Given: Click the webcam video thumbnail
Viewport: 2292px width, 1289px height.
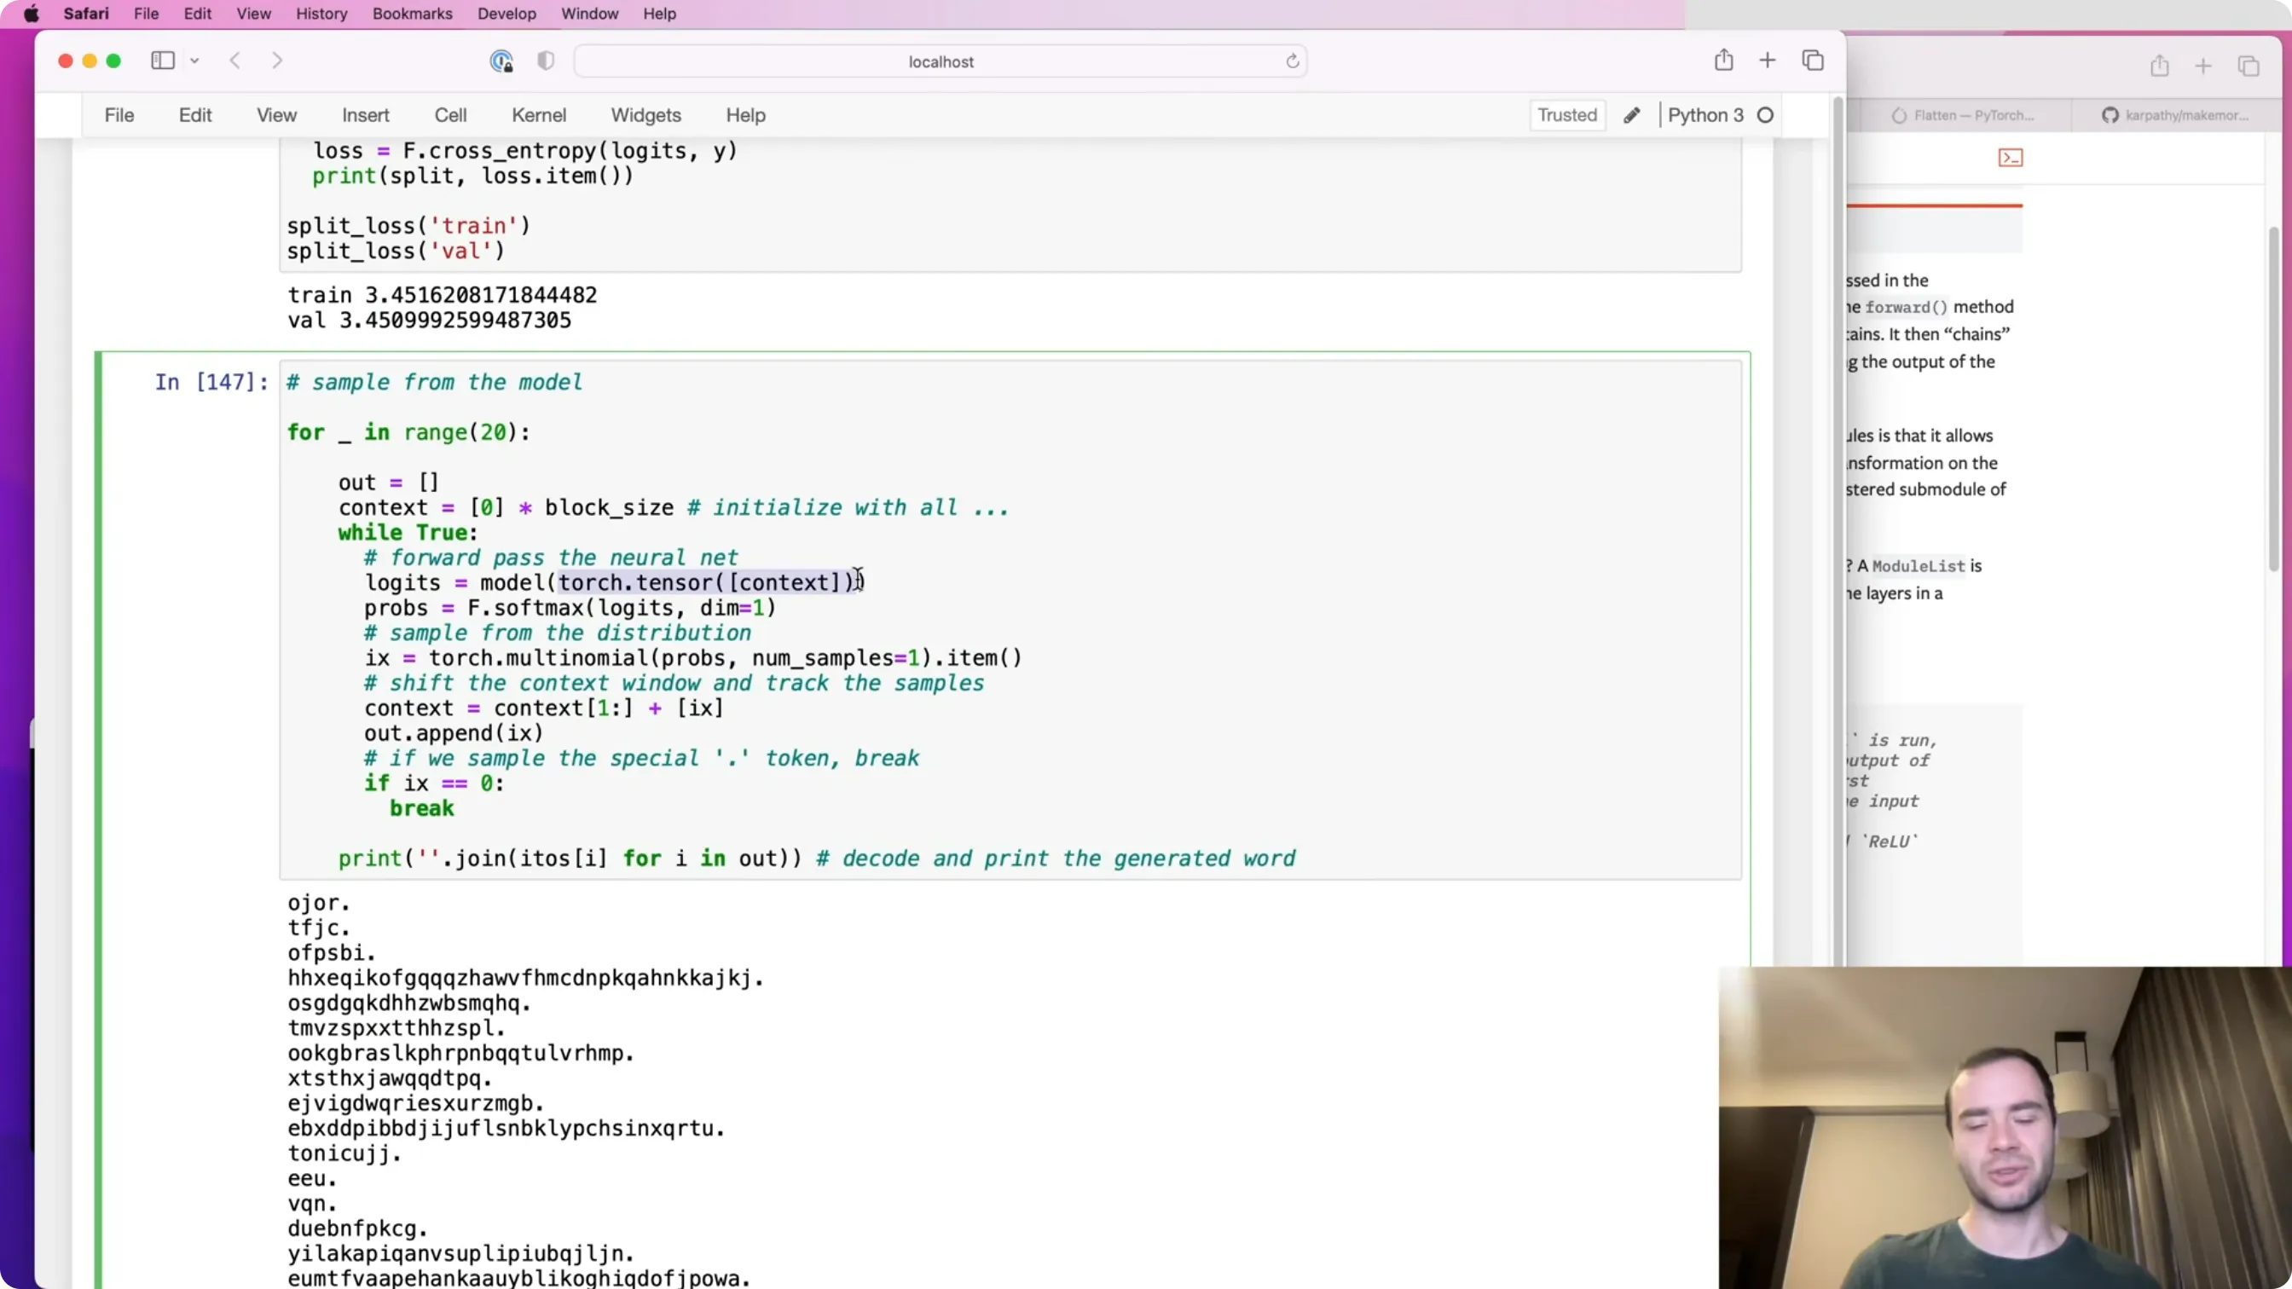Looking at the screenshot, I should pyautogui.click(x=2005, y=1127).
